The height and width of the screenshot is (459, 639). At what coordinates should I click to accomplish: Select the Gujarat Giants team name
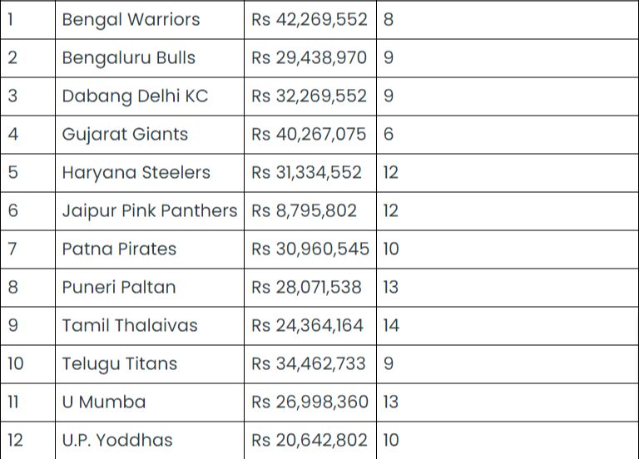125,134
